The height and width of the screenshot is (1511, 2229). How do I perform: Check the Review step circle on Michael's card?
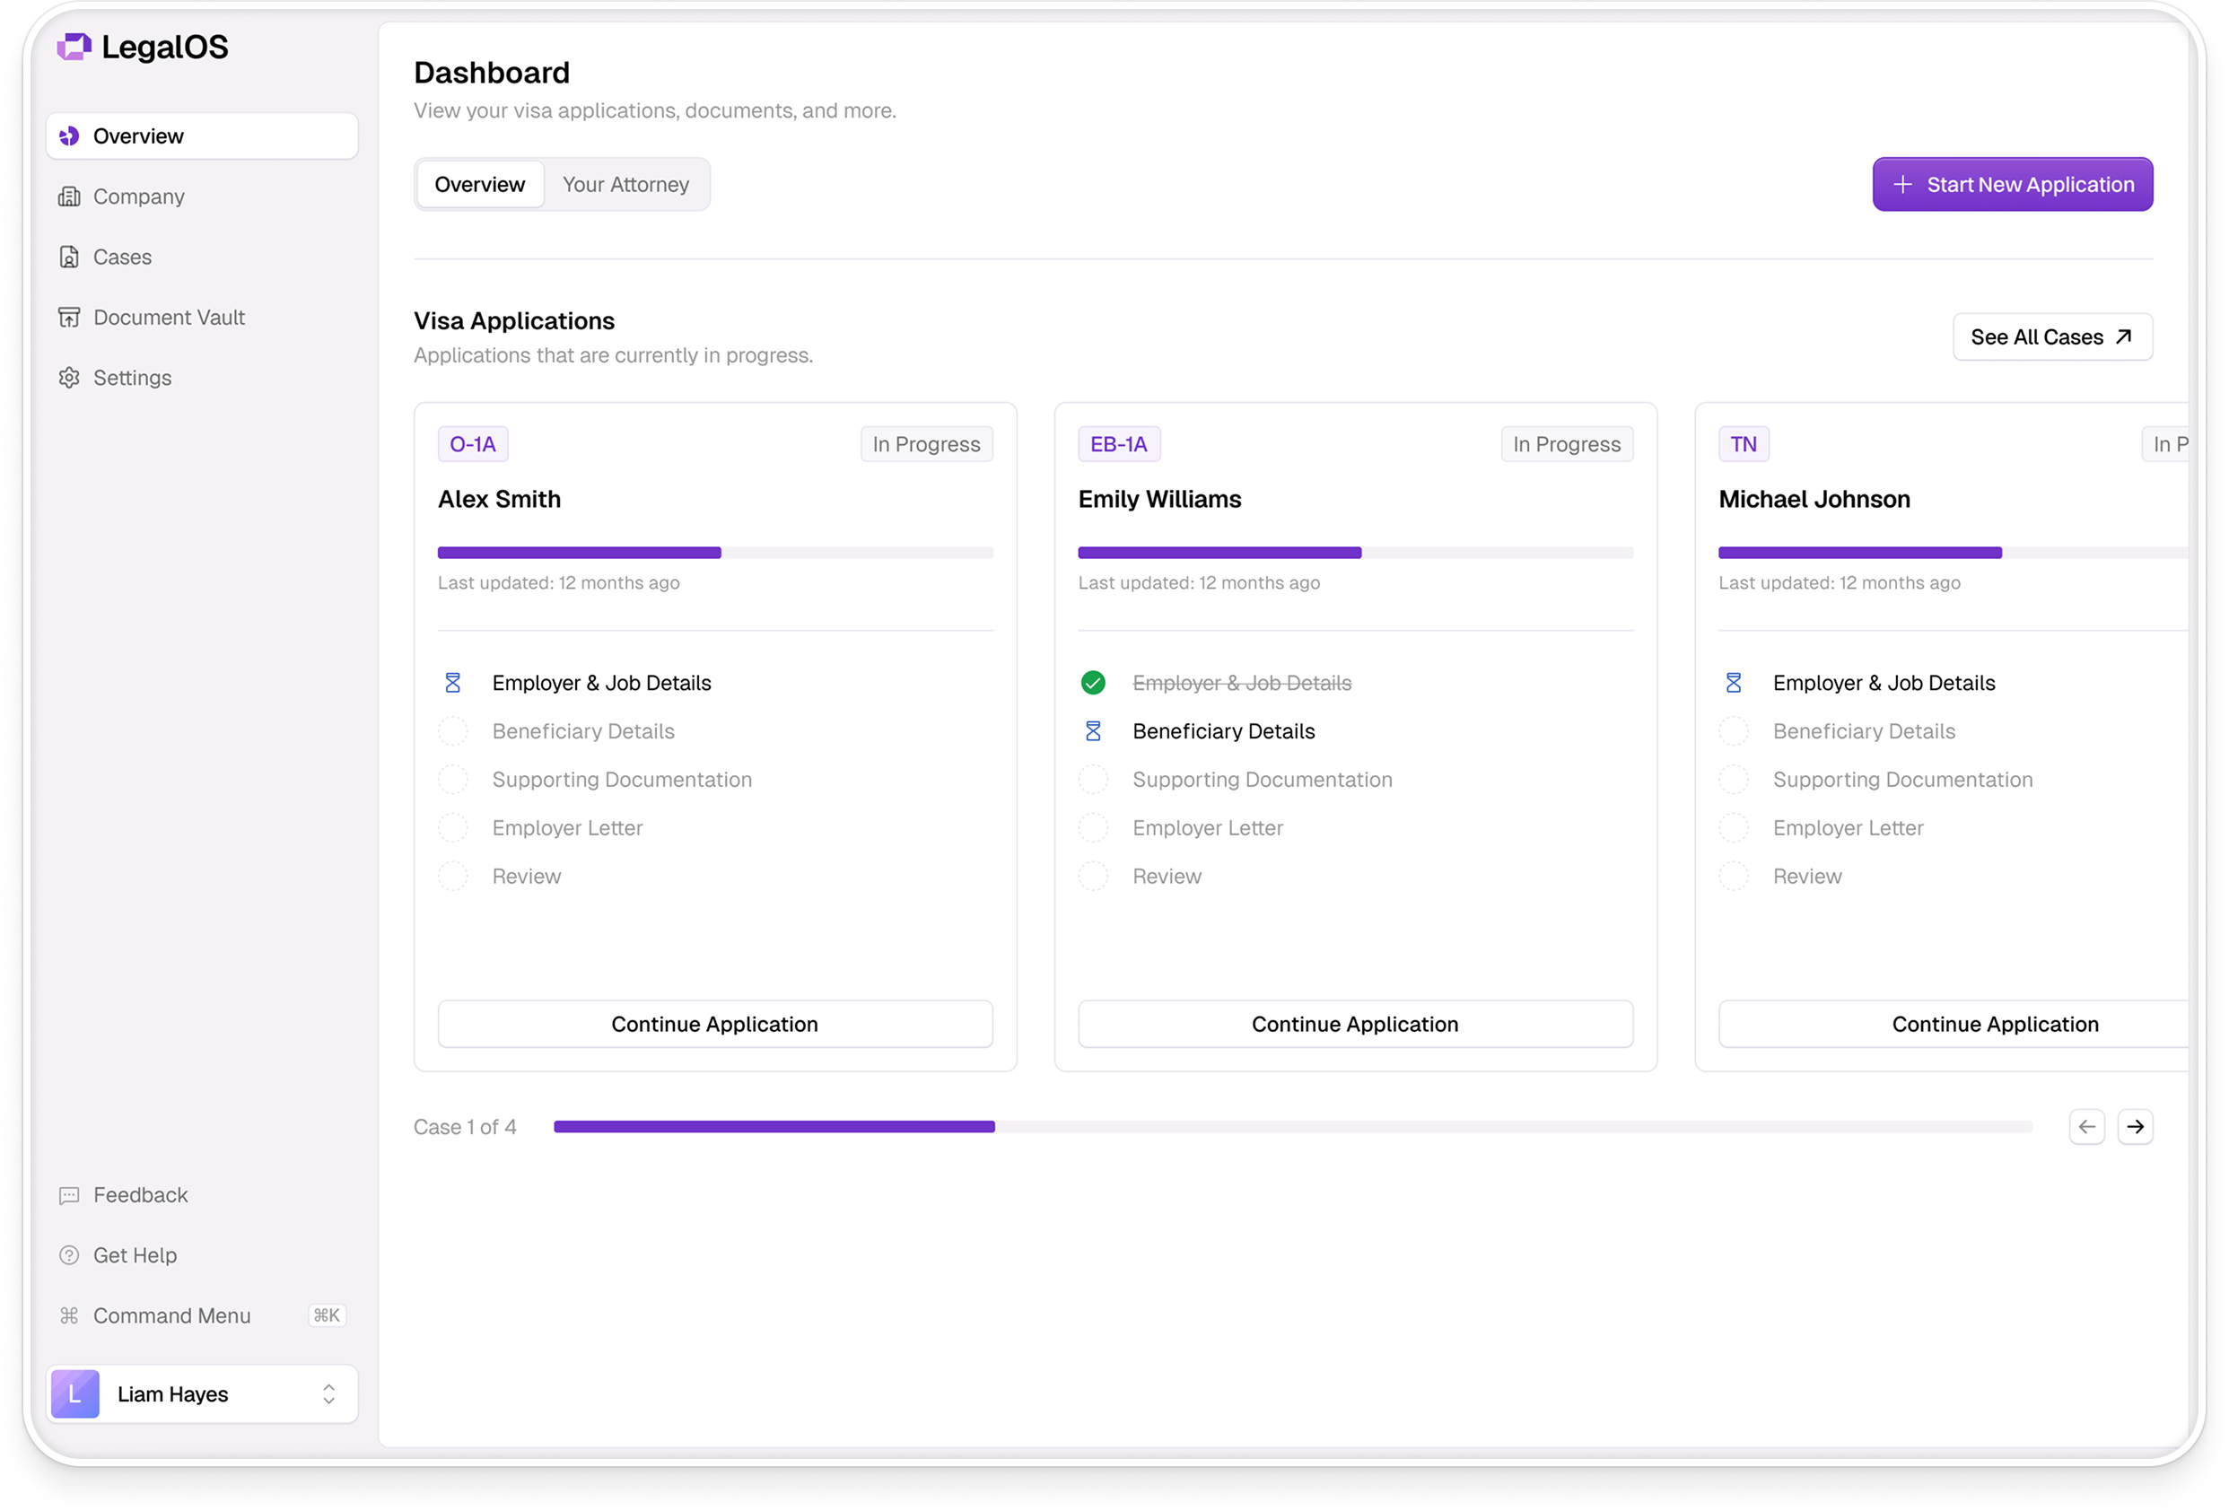pos(1733,876)
